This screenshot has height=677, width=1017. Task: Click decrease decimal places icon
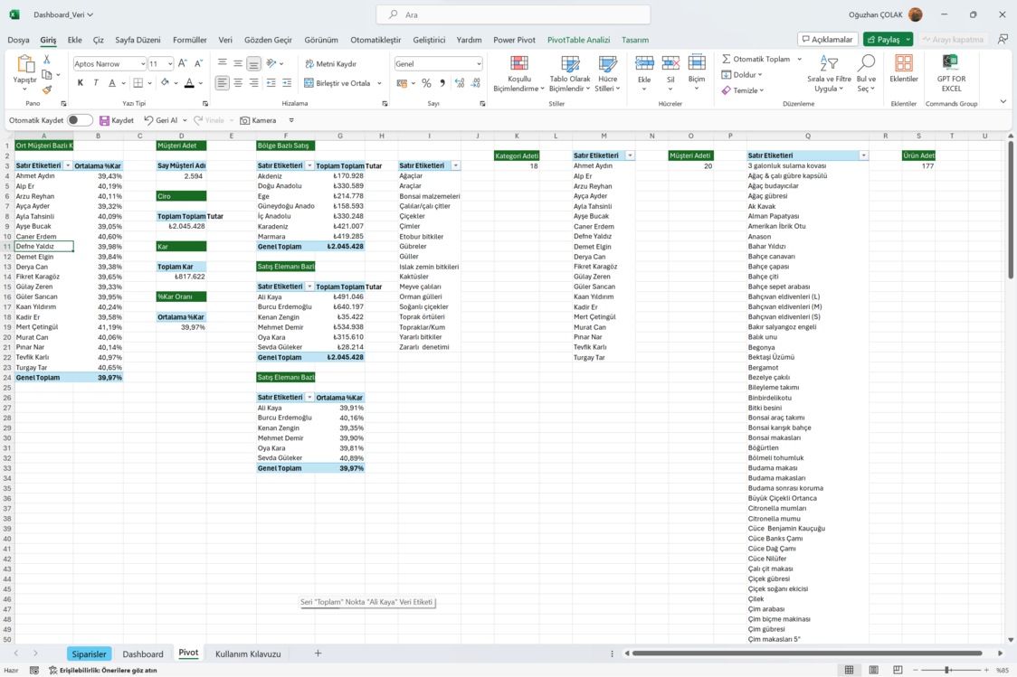476,83
